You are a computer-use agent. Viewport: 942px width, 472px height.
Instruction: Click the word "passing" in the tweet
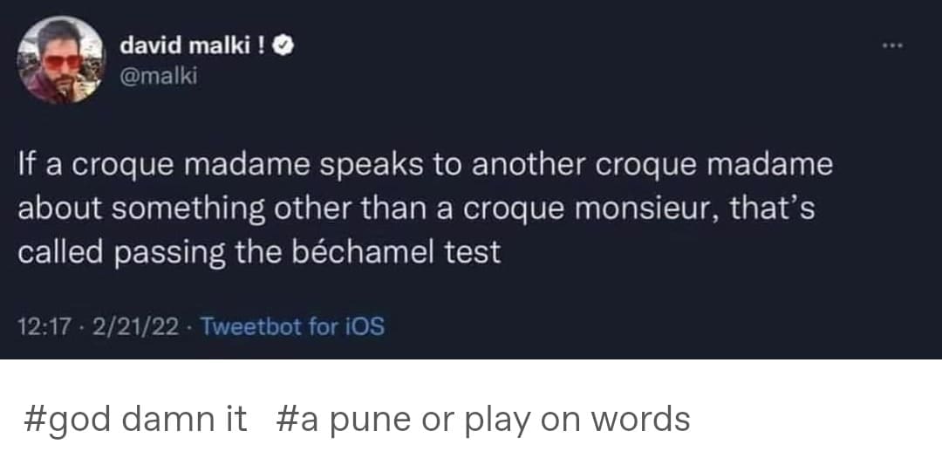[167, 253]
